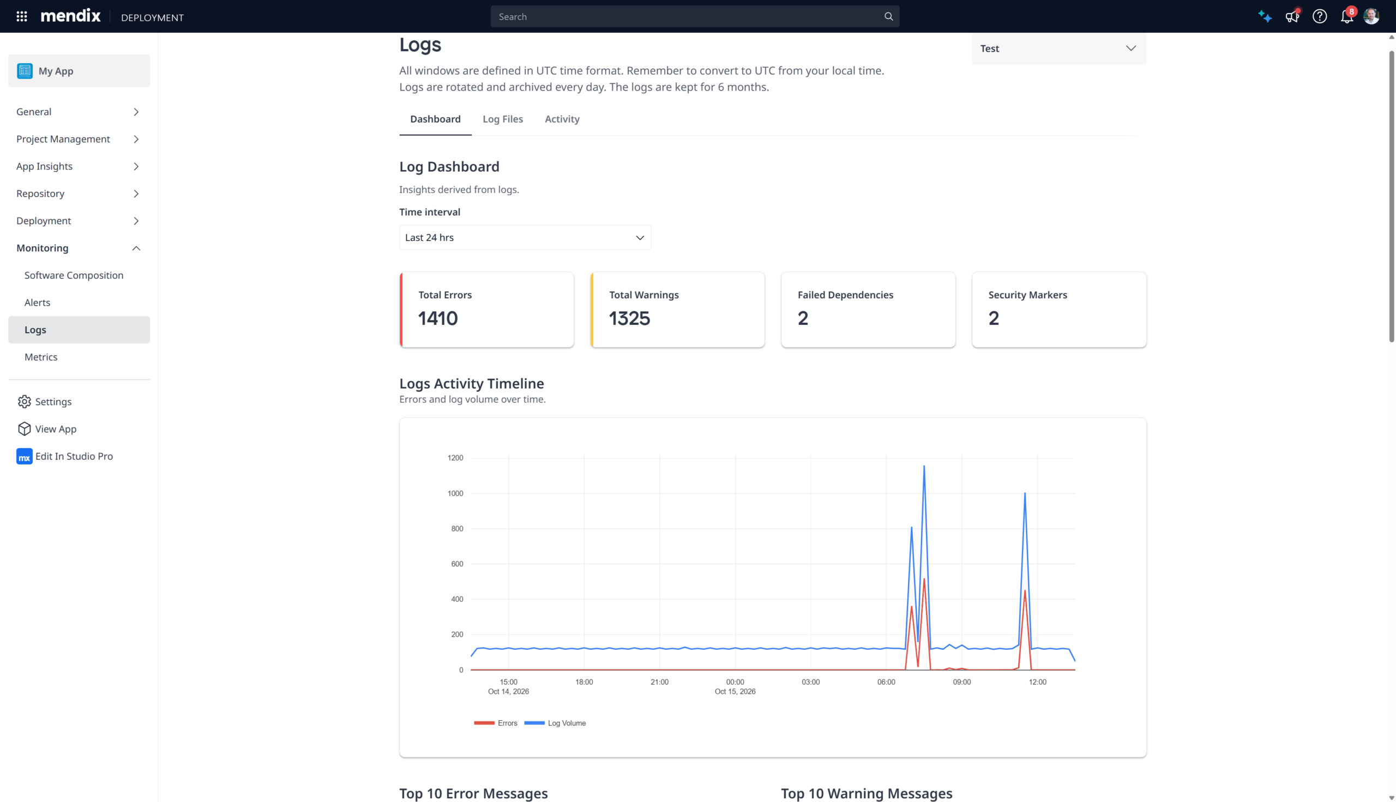Click the Project Management sidebar label

(63, 139)
